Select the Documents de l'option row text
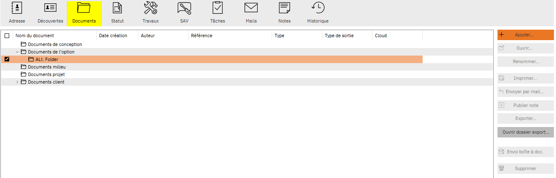The image size is (556, 178). [x=51, y=52]
